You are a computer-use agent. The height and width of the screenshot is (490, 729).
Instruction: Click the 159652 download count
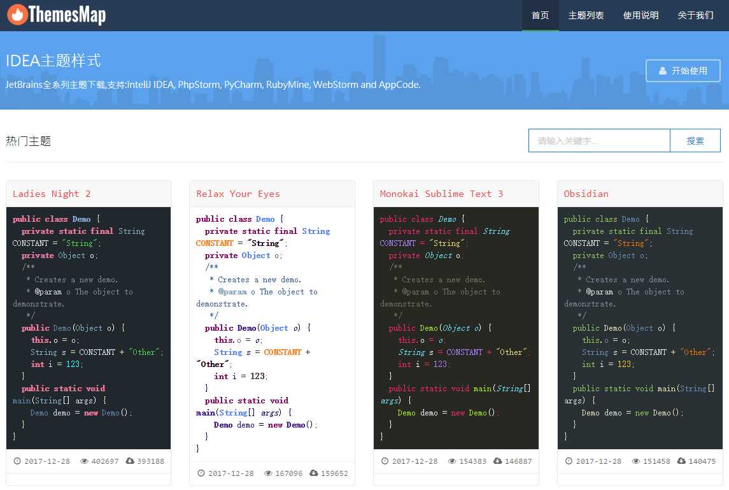[334, 473]
